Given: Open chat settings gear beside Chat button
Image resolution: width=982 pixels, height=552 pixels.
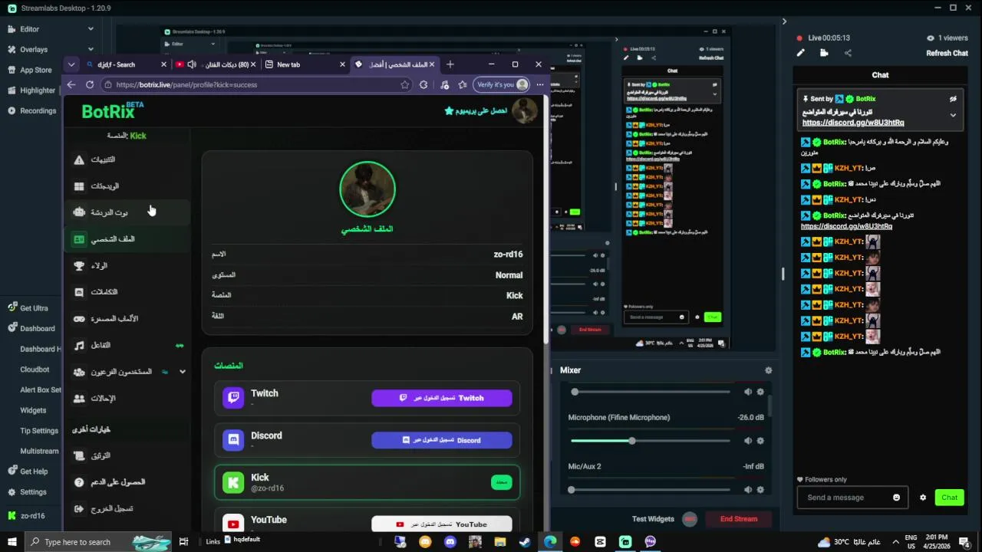Looking at the screenshot, I should (923, 498).
